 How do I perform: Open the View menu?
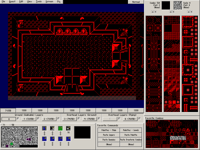[29, 1]
